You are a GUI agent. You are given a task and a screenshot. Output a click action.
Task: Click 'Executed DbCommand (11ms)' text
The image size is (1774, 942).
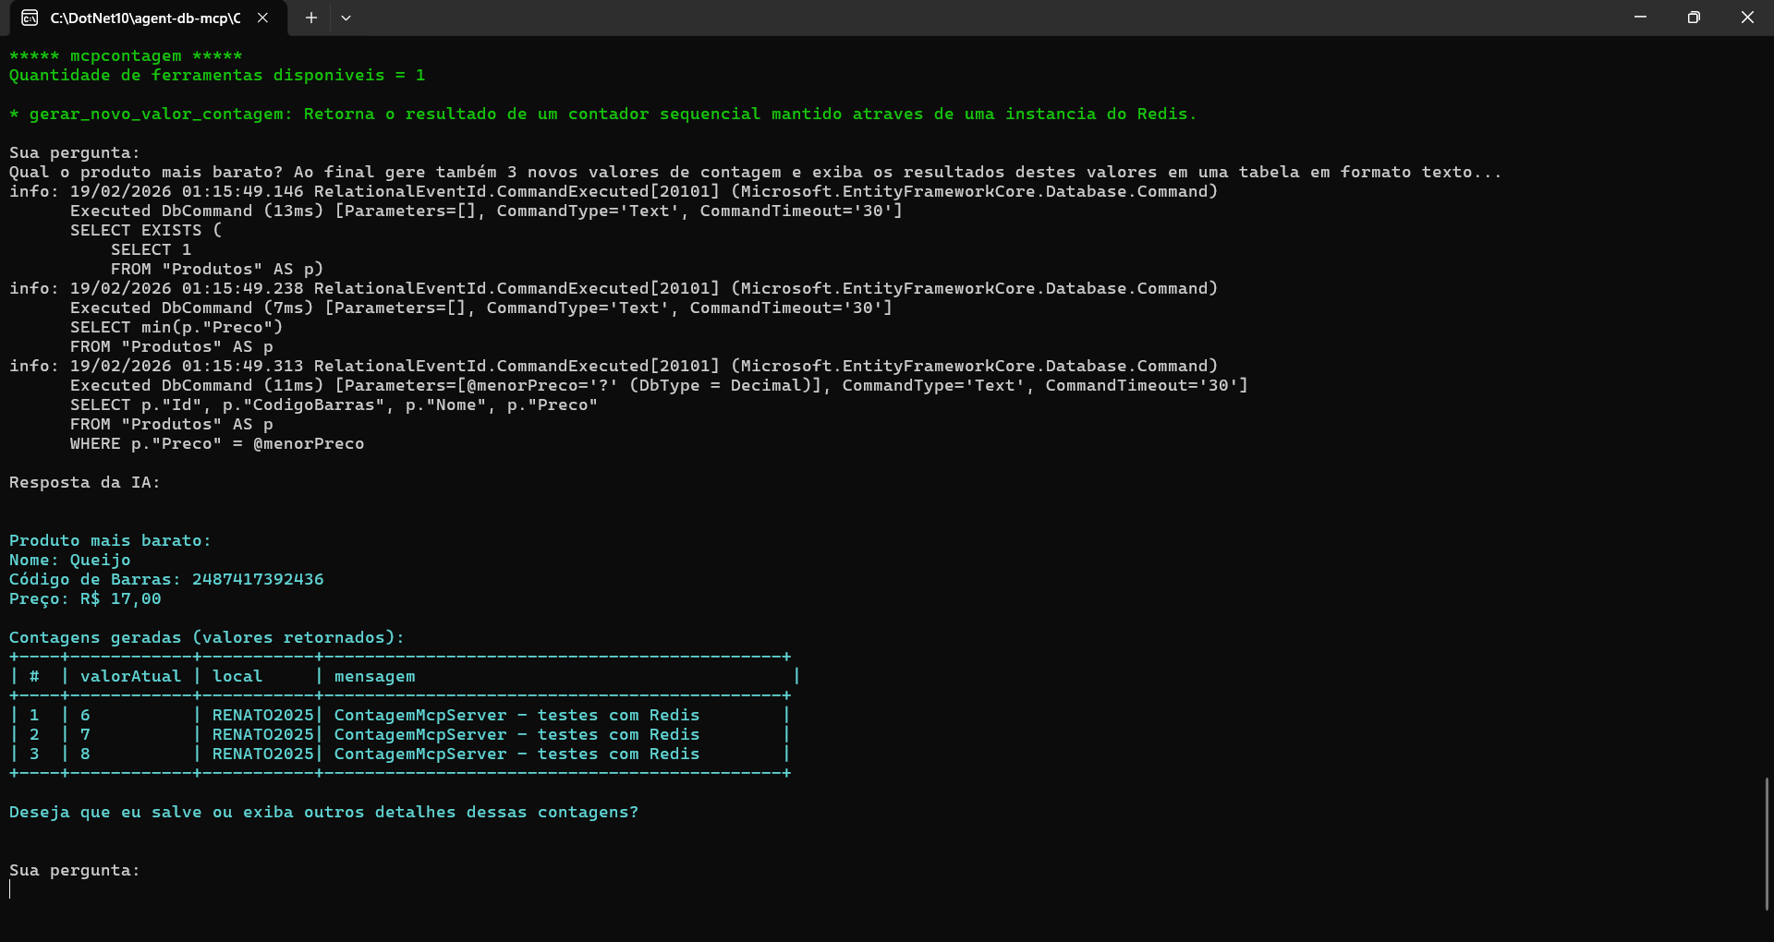point(197,385)
